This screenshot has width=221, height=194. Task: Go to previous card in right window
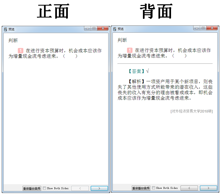[x=189, y=188]
